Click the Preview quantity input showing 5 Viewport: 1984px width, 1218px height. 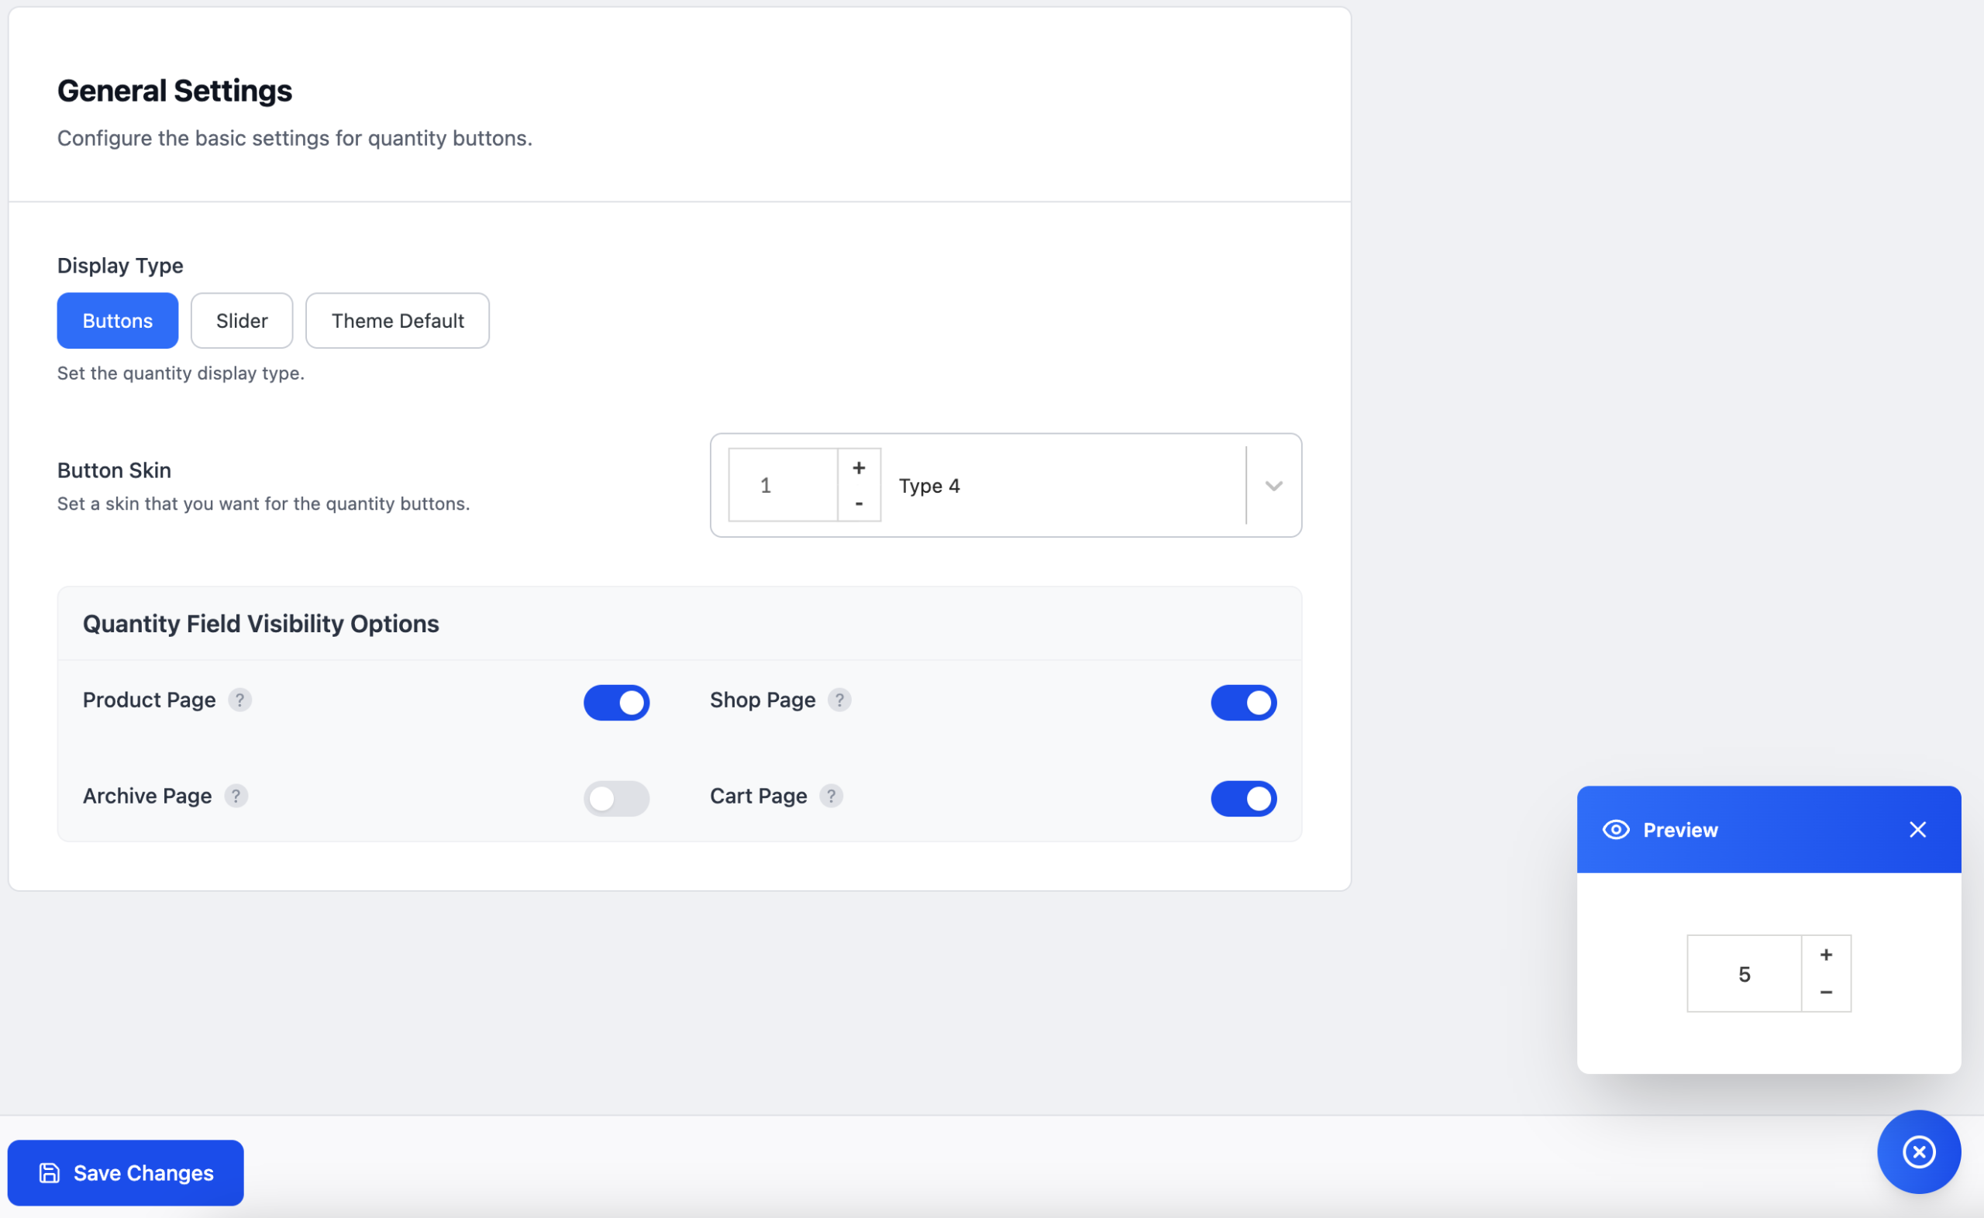coord(1743,974)
